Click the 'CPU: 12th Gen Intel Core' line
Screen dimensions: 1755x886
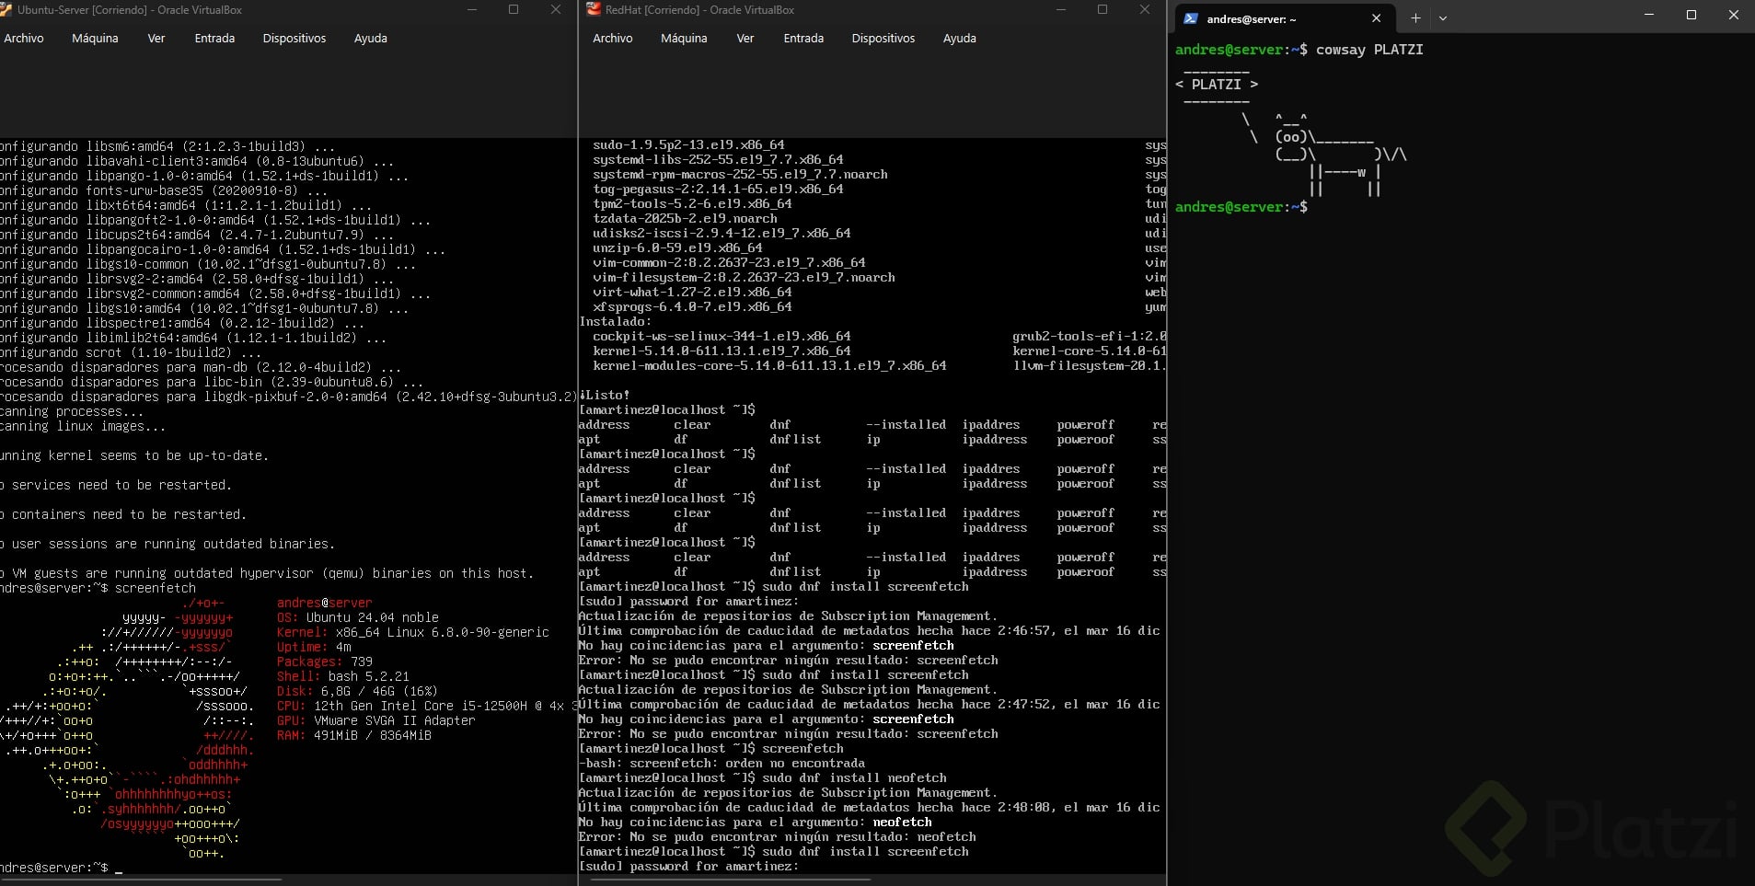426,707
